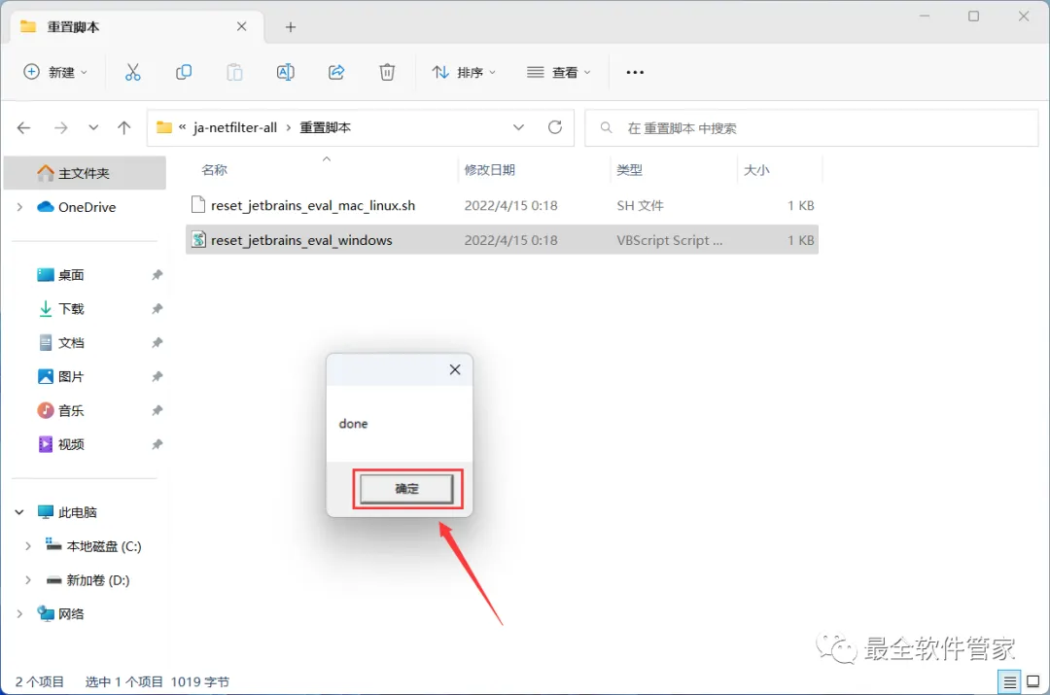The image size is (1050, 695).
Task: Unpin 图片 using its pin icon
Action: tap(157, 376)
